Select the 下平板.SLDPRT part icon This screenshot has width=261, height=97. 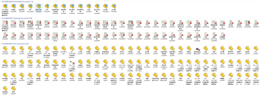(x=22, y=48)
